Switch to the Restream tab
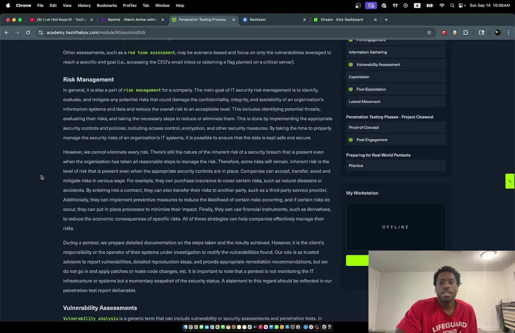 click(274, 20)
